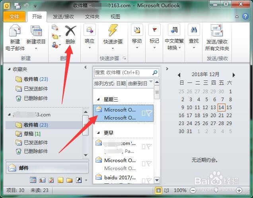Viewport: 253px width, 198px height.
Task: Open Deleted Items (已删除邮件) under Favorites
Action: [31, 98]
